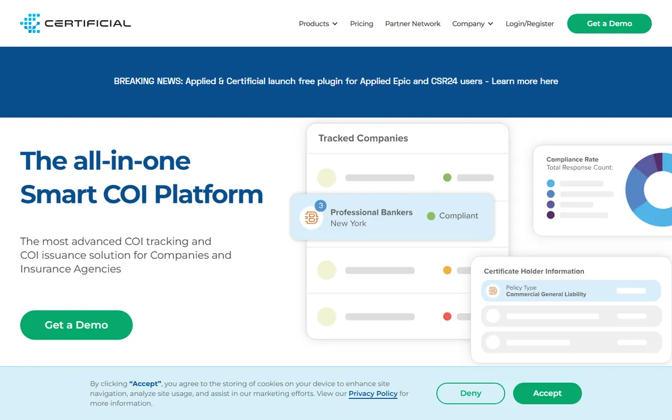Click the Compliant status label
Screen dimensions: 672x420
tap(458, 215)
